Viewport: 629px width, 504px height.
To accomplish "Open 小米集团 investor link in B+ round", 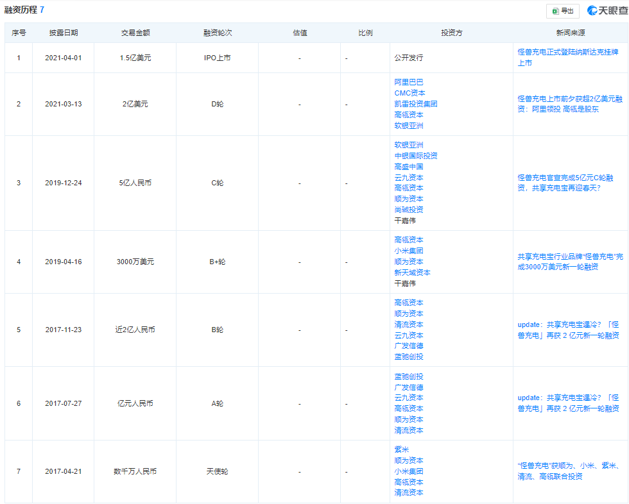I will (x=408, y=251).
